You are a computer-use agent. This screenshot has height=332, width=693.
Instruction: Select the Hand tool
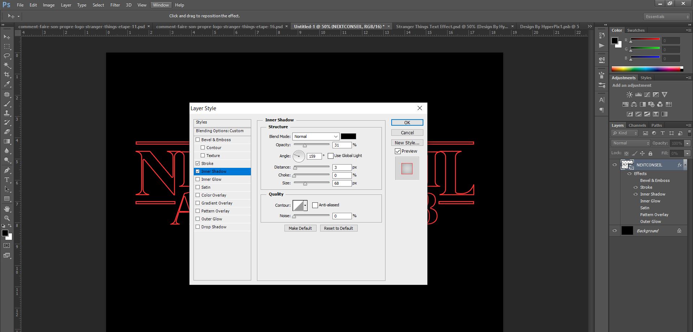(7, 209)
